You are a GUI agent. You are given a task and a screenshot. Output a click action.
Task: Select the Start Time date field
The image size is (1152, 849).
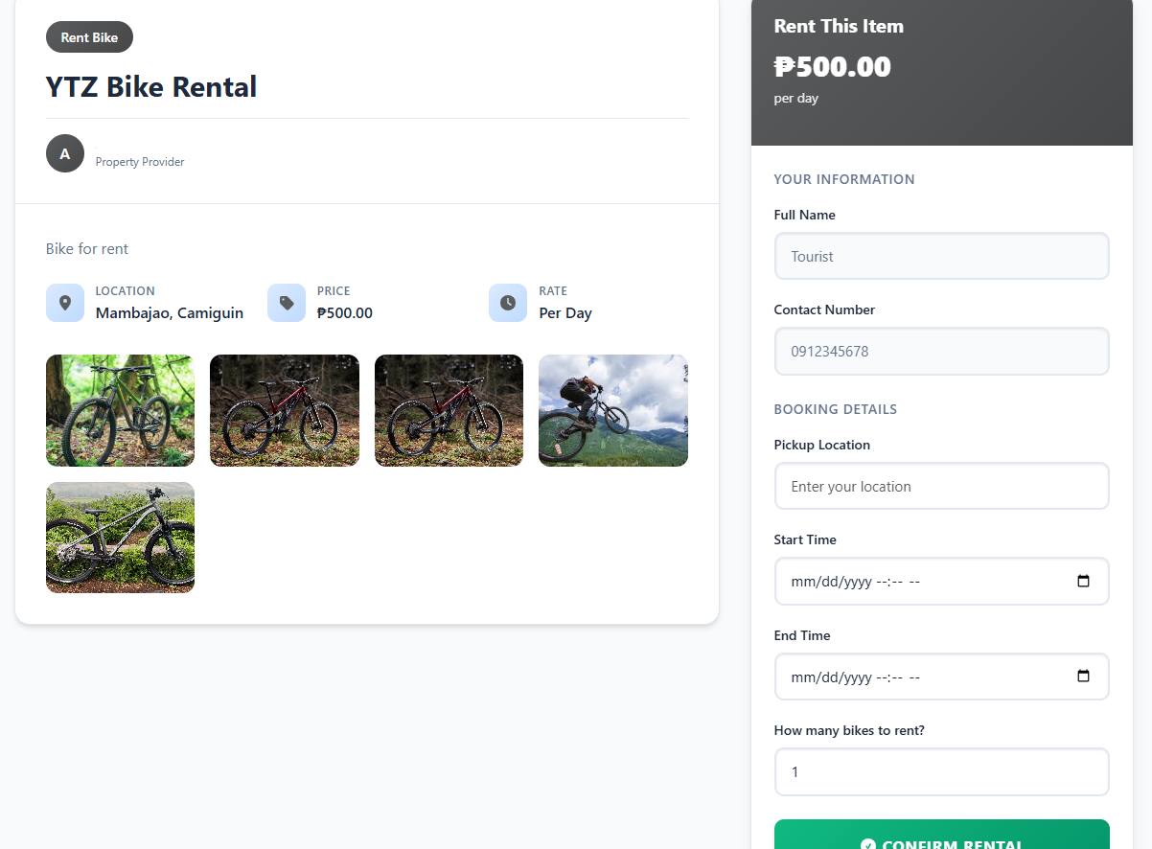point(920,582)
